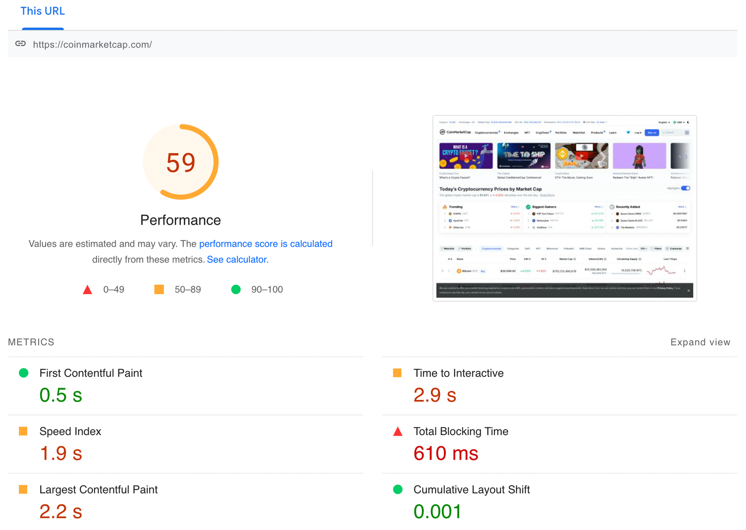
Task: Open the 100 rows dropdown above the table
Action: pyautogui.click(x=644, y=249)
